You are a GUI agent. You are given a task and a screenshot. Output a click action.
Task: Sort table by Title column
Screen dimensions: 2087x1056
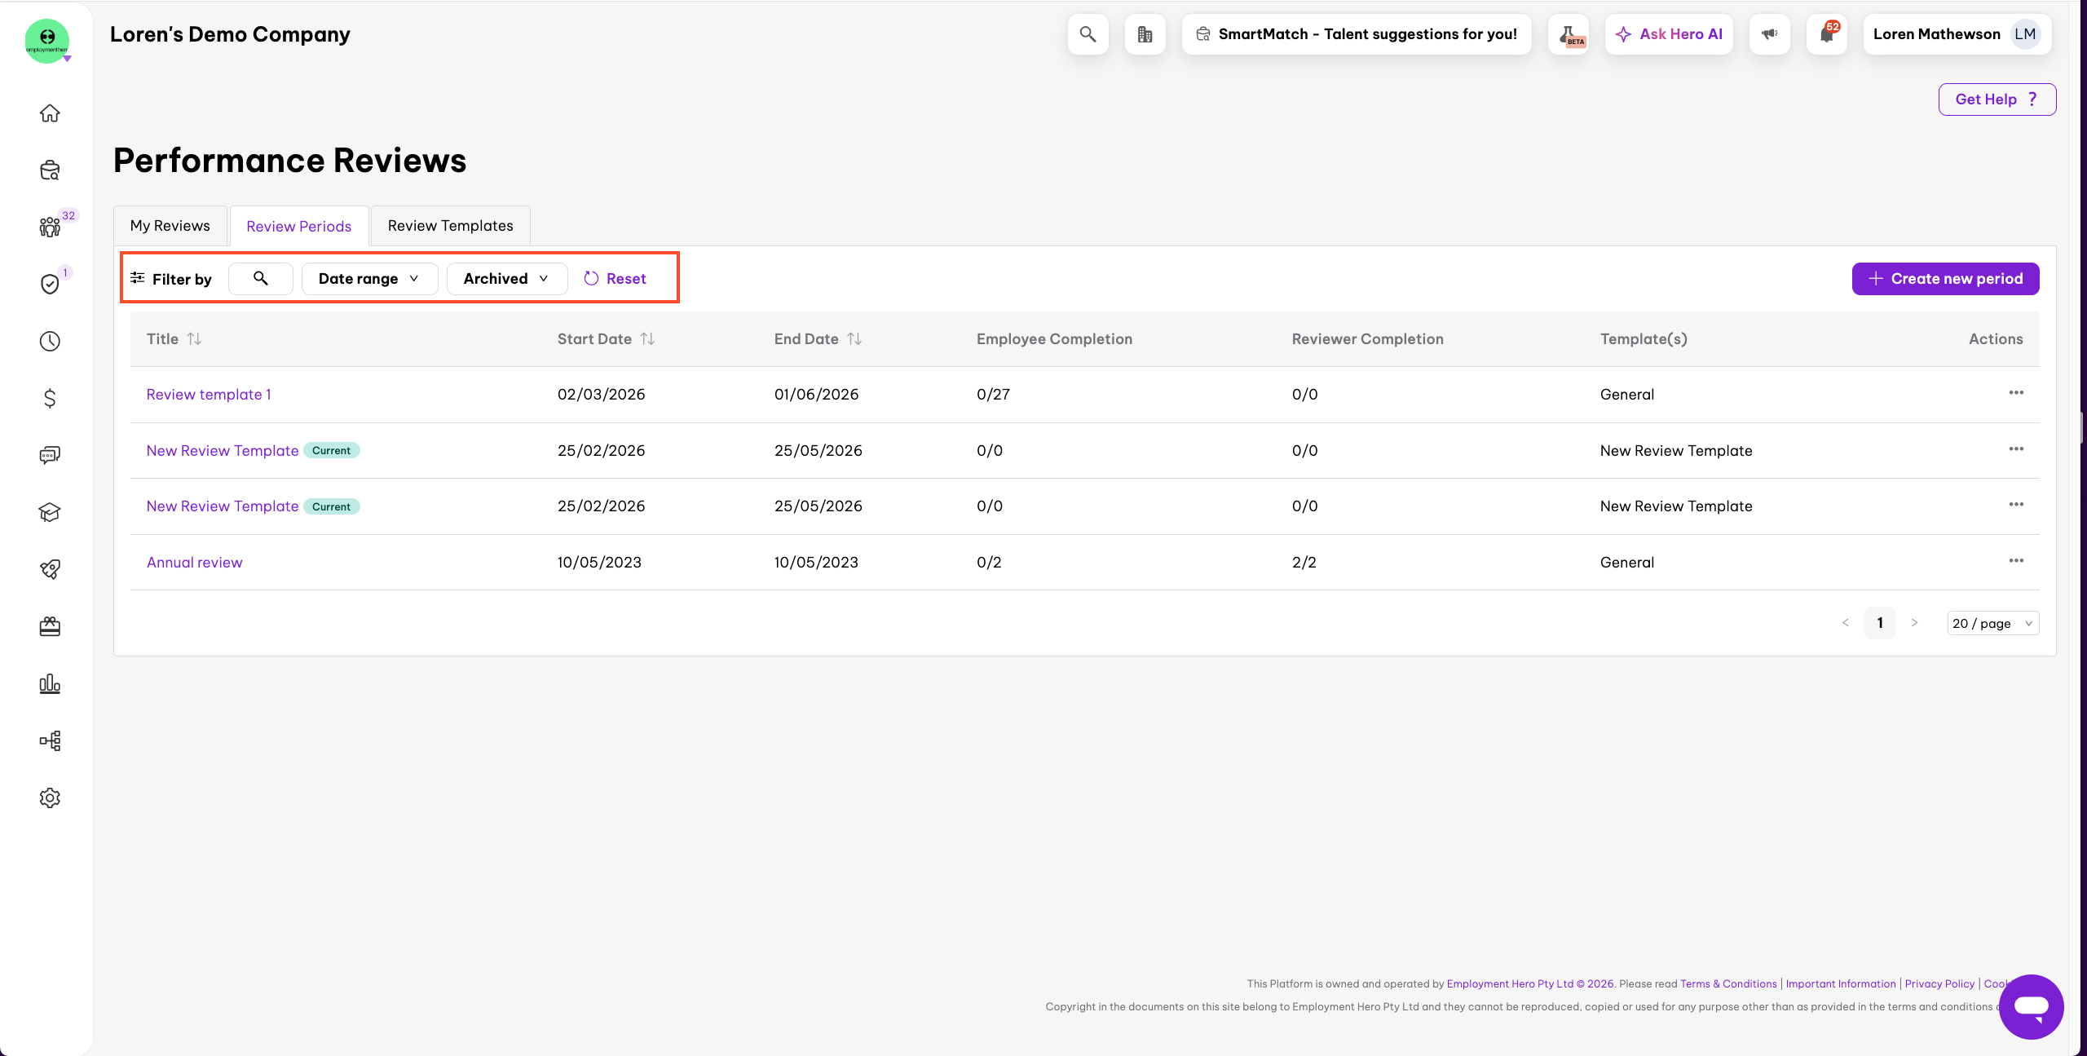[x=194, y=338]
